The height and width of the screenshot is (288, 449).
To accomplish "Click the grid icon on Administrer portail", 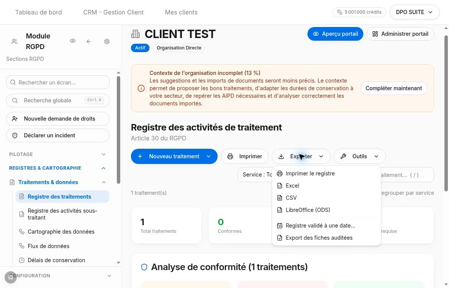I will tap(375, 34).
